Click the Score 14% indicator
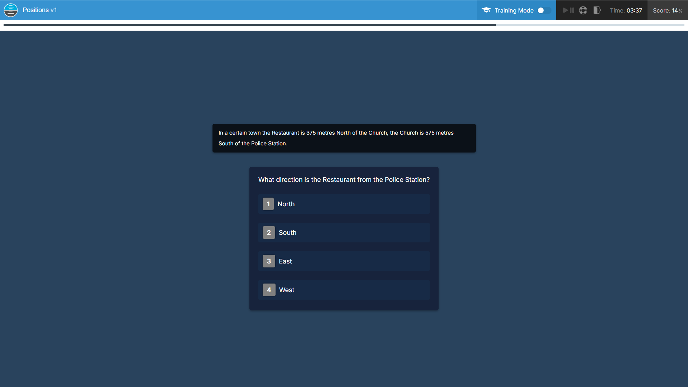The height and width of the screenshot is (387, 688). pyautogui.click(x=667, y=10)
